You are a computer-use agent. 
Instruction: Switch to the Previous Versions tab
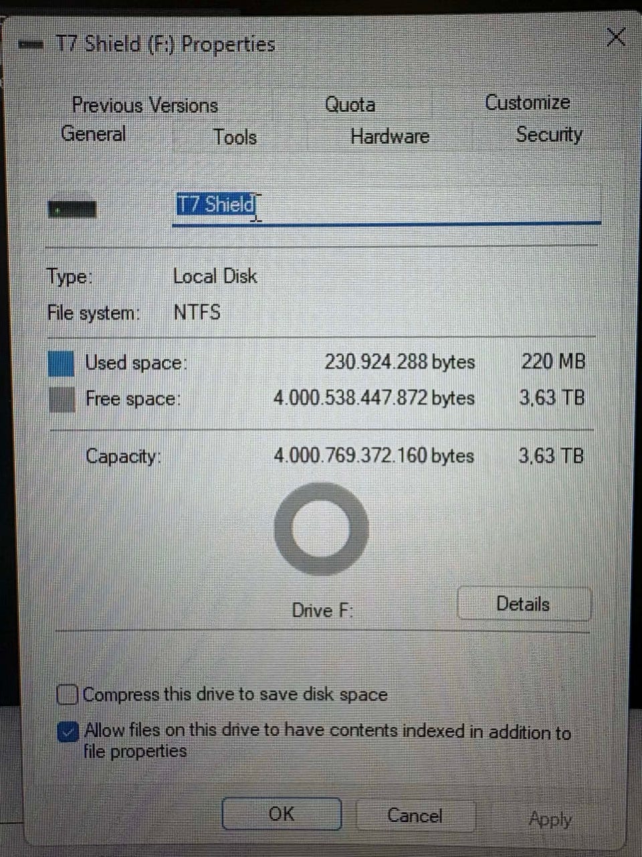145,105
